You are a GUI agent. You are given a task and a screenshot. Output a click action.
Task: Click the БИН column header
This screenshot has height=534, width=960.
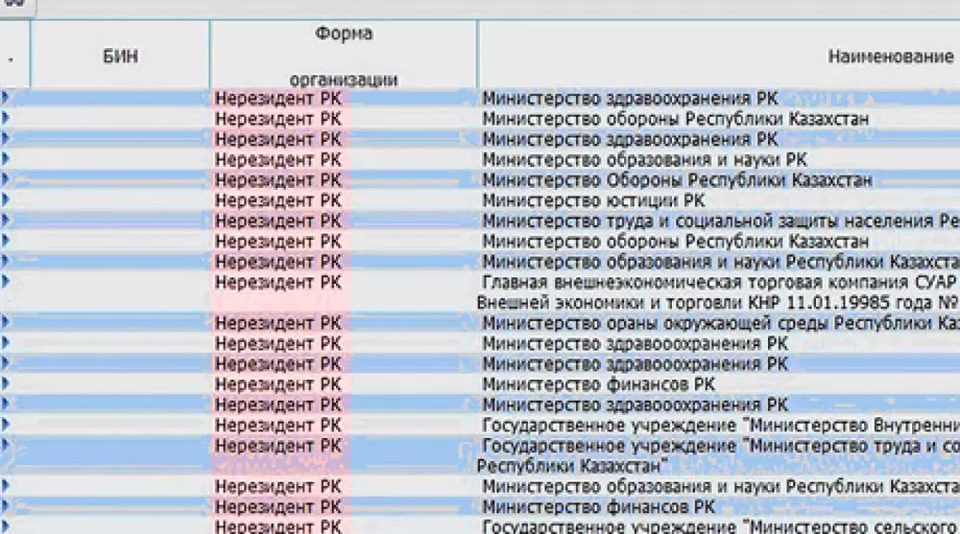pyautogui.click(x=120, y=57)
